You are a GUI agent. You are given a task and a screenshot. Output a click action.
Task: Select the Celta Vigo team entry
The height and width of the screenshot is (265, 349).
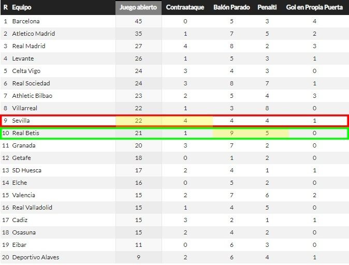point(26,71)
